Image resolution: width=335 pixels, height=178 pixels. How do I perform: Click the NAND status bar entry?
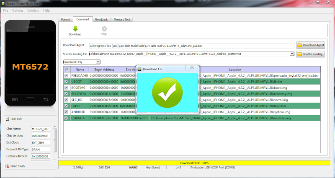tap(133, 168)
